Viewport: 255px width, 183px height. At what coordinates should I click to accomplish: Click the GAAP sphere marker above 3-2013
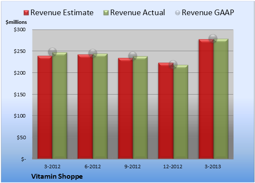tap(213, 39)
